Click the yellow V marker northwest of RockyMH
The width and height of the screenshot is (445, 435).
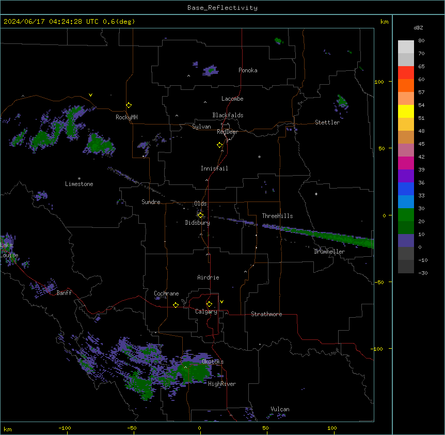point(90,95)
